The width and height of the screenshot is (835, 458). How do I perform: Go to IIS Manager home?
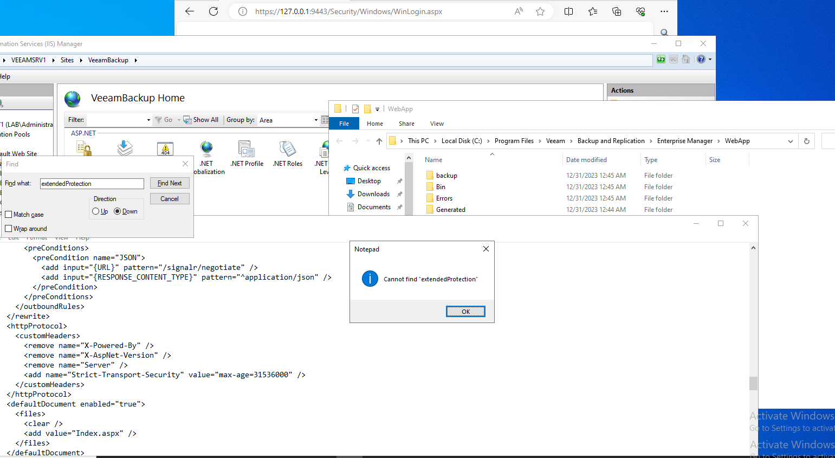pyautogui.click(x=686, y=60)
